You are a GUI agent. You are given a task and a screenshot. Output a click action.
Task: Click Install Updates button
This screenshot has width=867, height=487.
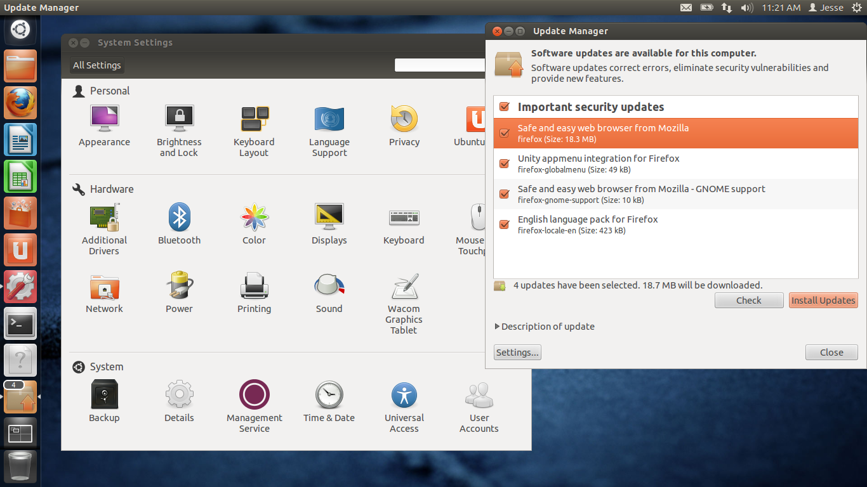click(x=823, y=301)
